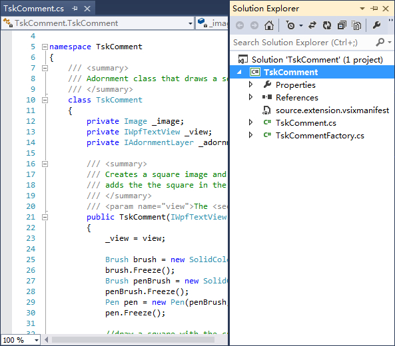Expand the Properties node

tap(250, 85)
